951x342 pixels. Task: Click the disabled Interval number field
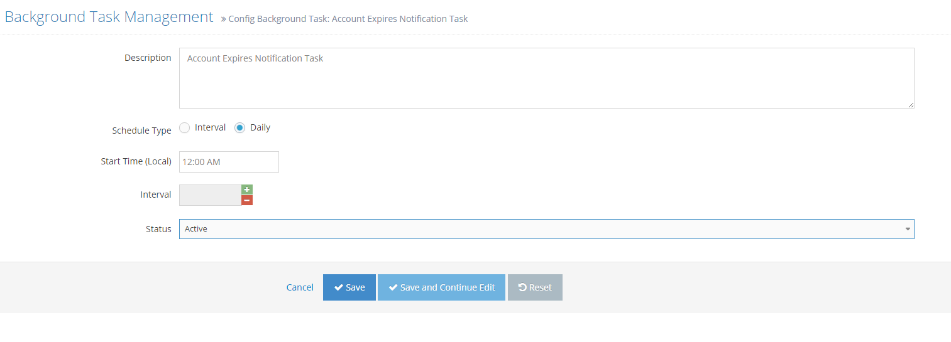[x=210, y=195]
